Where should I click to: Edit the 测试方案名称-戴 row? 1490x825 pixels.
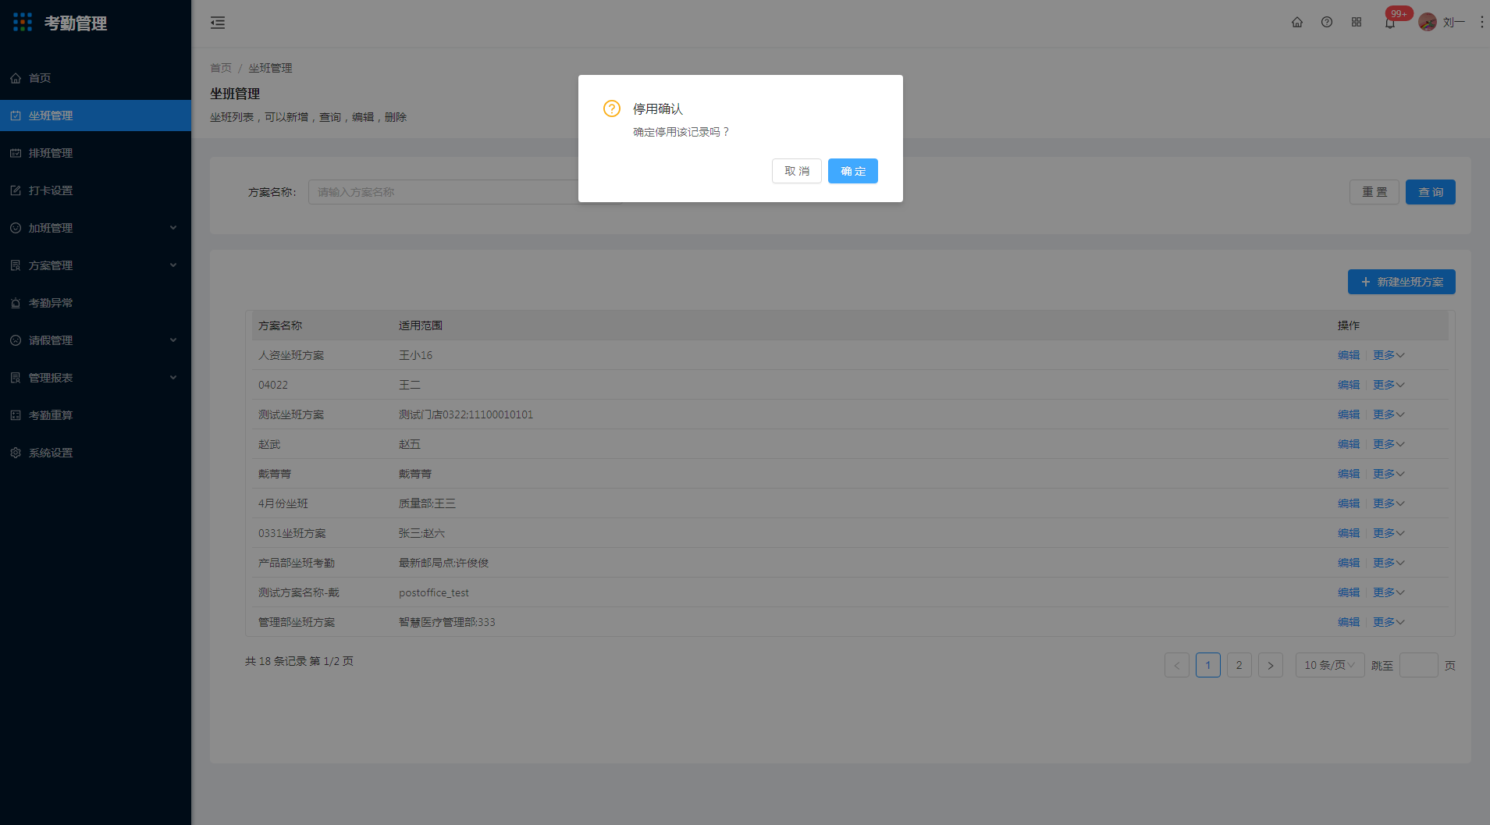1349,592
